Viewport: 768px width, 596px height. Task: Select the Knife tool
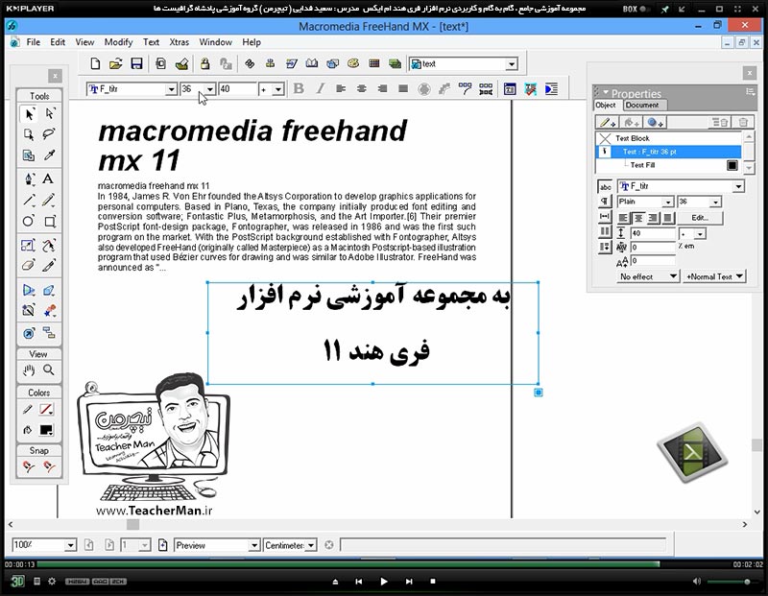coord(49,266)
